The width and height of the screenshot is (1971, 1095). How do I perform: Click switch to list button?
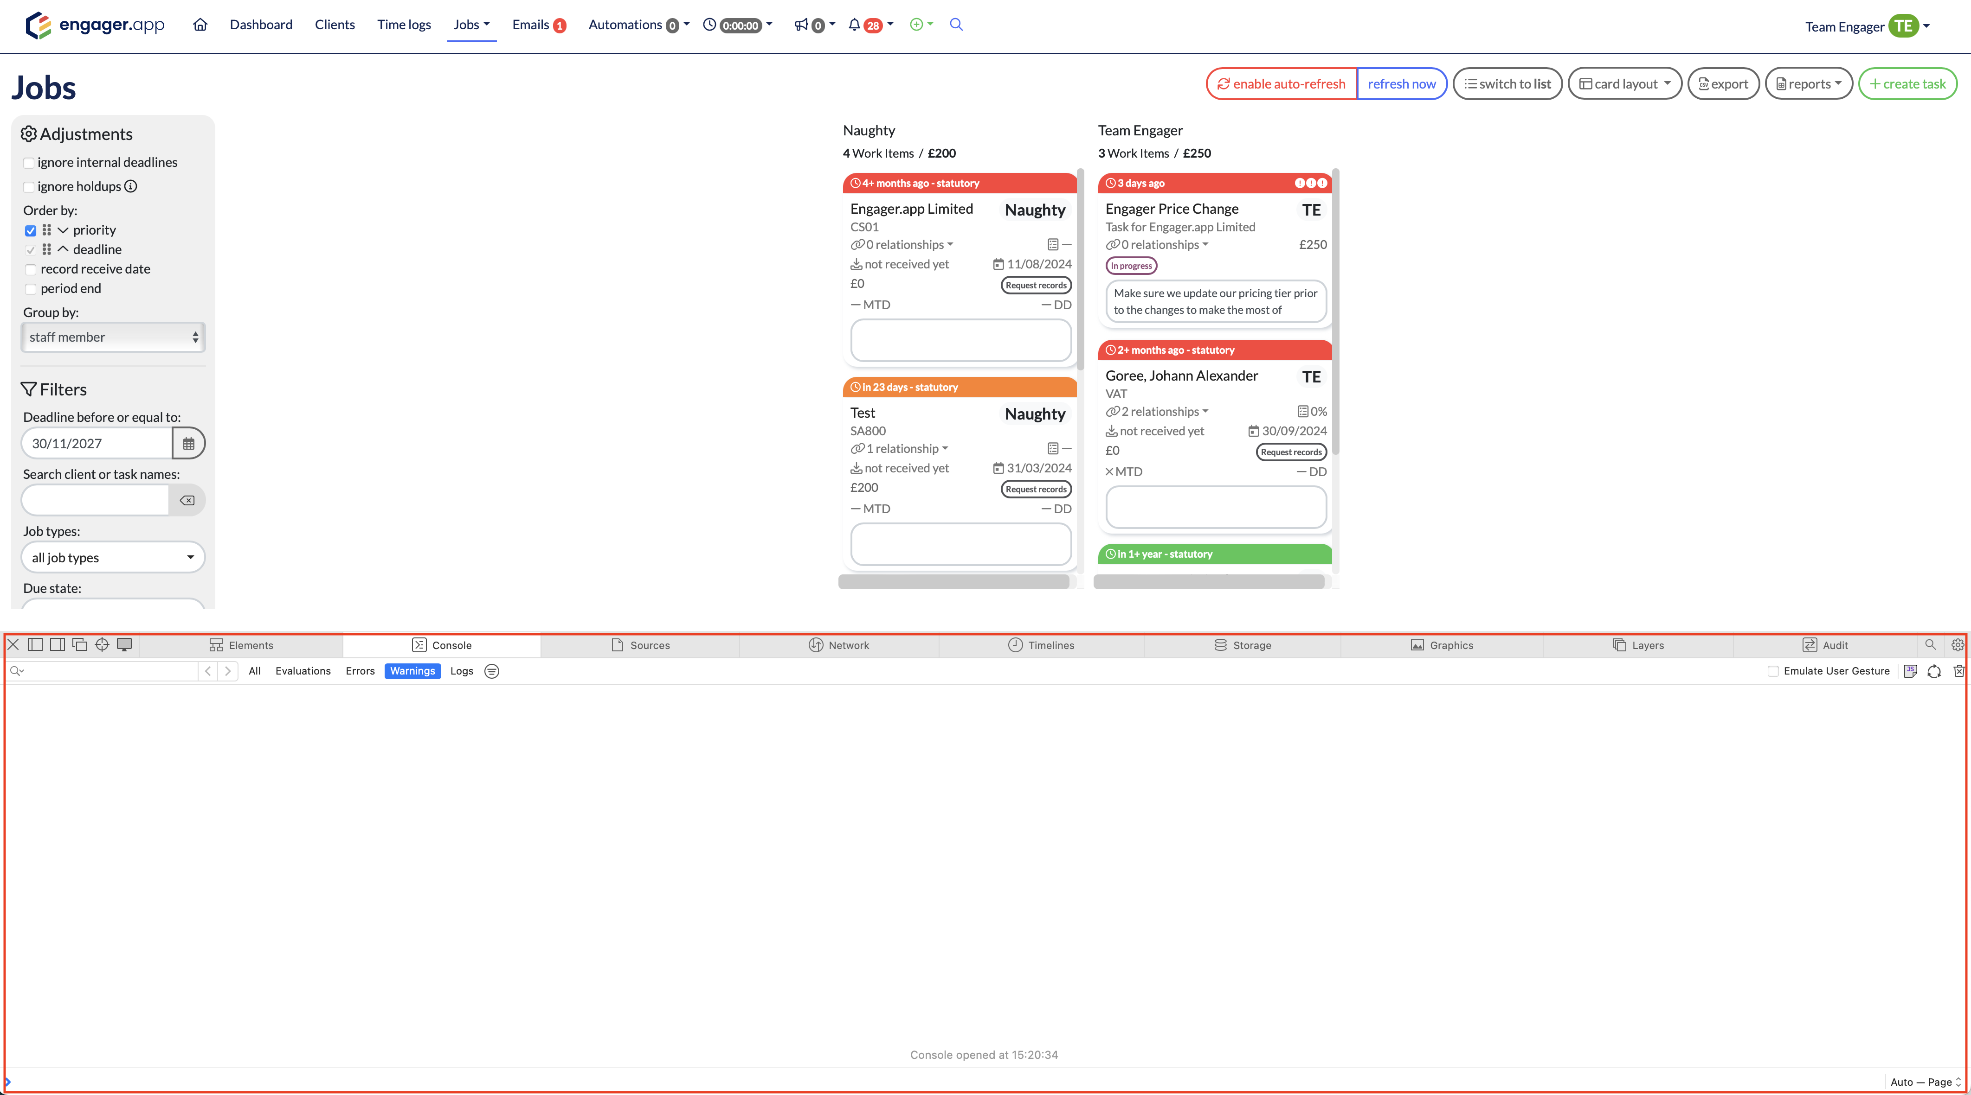click(x=1507, y=83)
